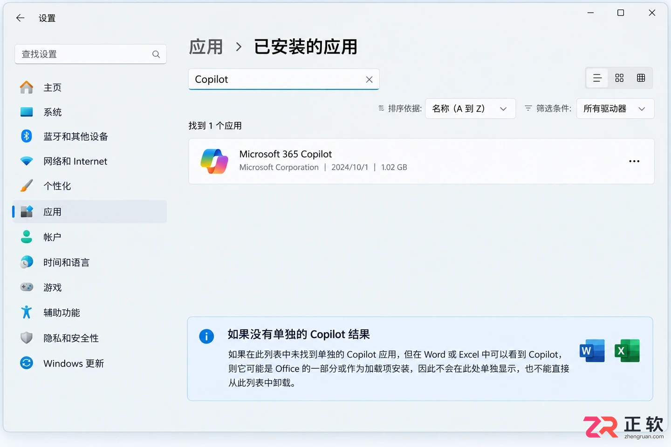
Task: Open the Windows 更新 sync icon
Action: pos(27,363)
